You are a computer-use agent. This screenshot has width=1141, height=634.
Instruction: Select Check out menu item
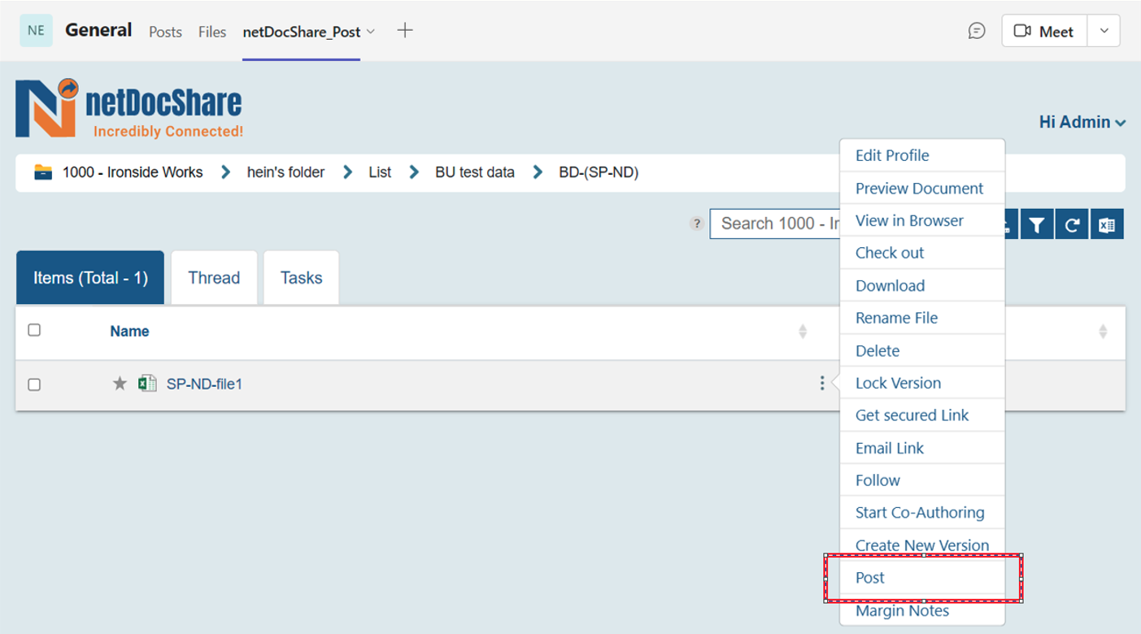click(x=922, y=253)
